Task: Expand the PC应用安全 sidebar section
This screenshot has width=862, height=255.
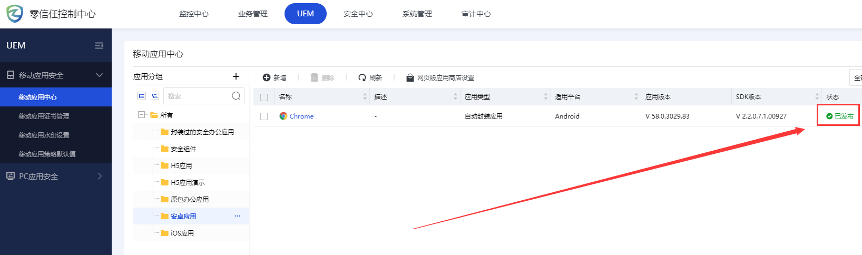Action: tap(99, 176)
